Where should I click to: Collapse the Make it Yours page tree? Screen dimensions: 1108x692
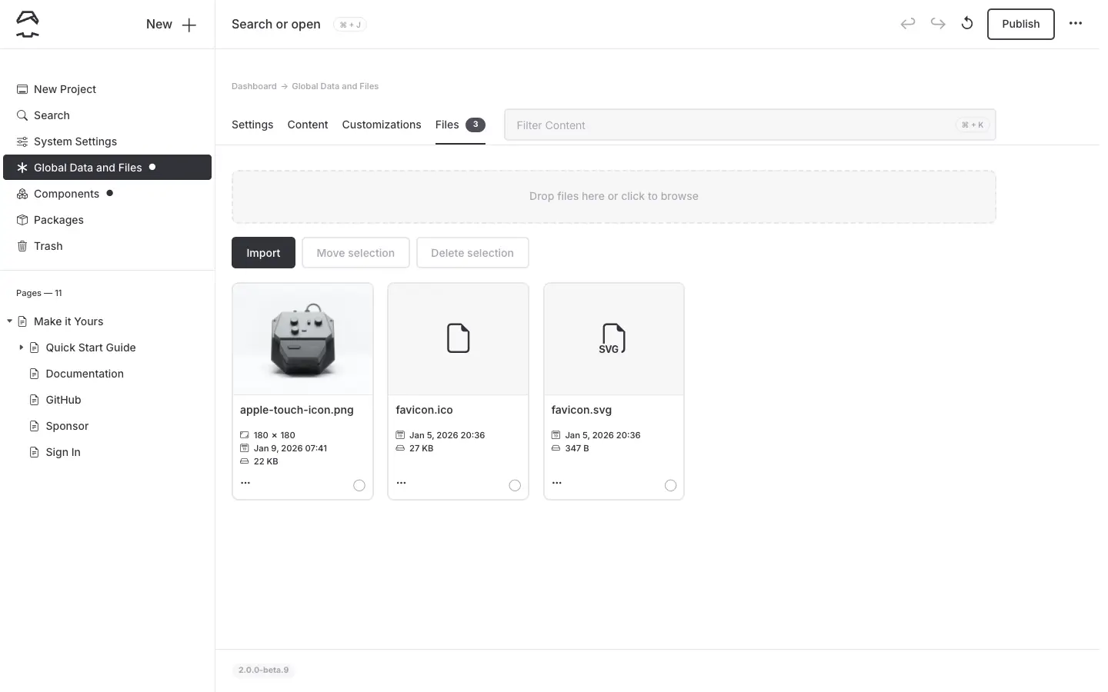[9, 321]
